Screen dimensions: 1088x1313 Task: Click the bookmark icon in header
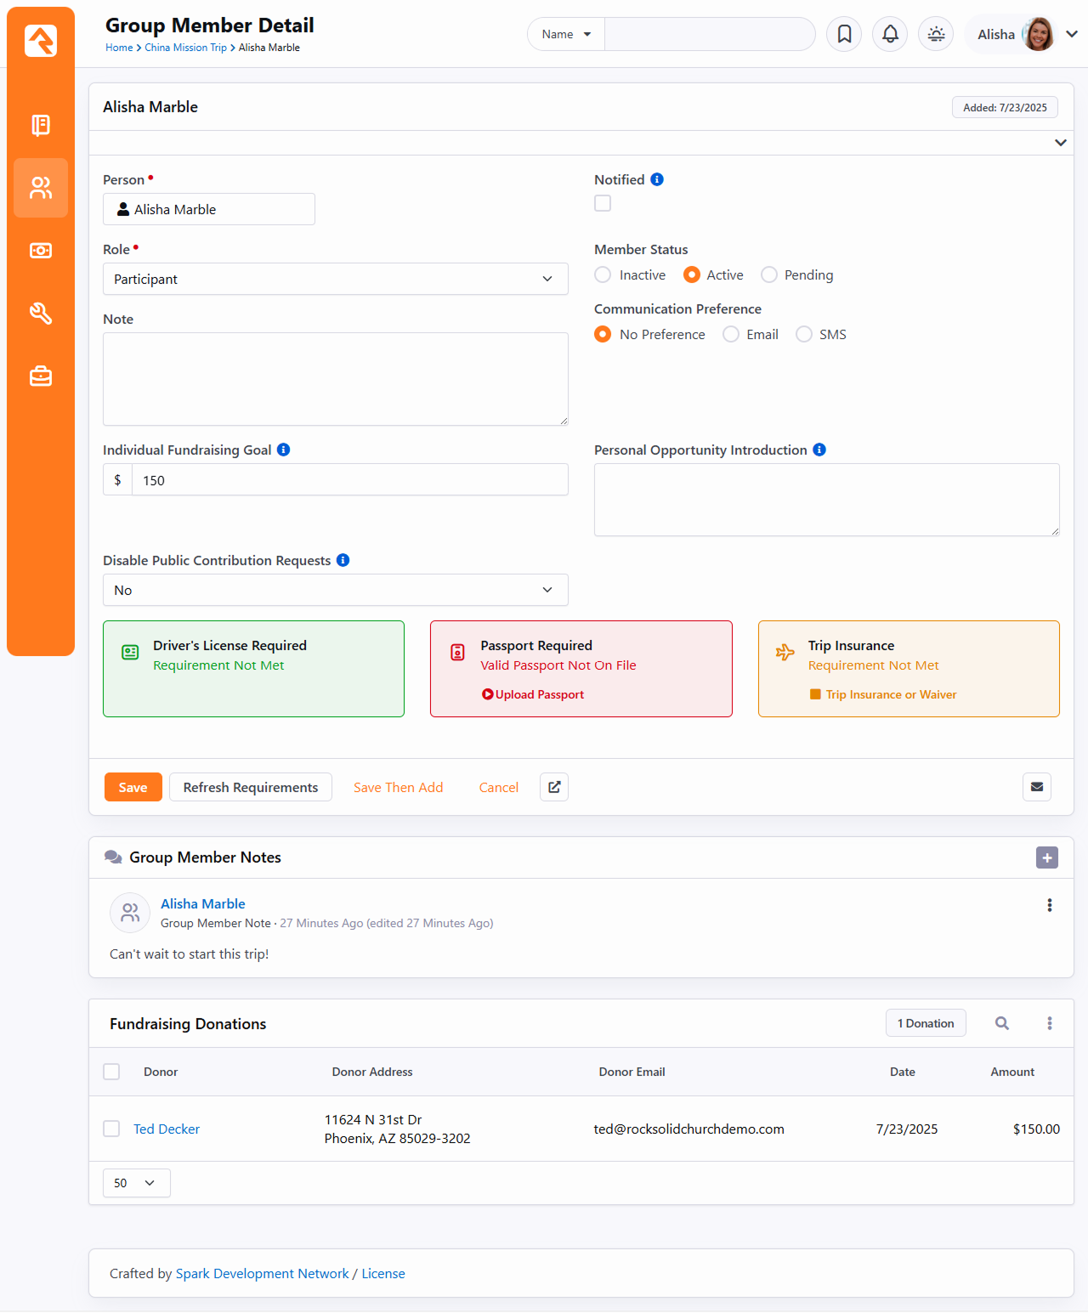[x=844, y=34]
